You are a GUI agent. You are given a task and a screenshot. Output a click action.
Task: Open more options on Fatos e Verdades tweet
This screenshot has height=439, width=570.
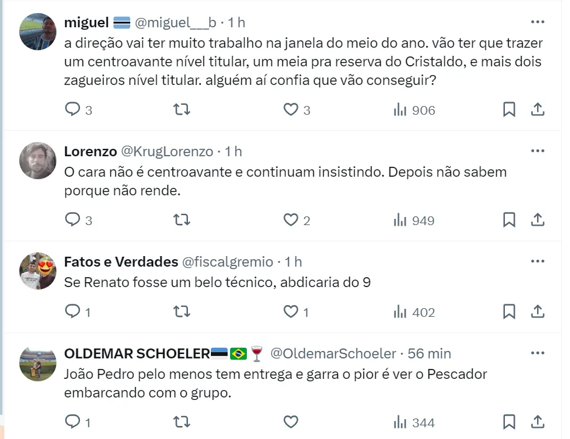click(538, 261)
